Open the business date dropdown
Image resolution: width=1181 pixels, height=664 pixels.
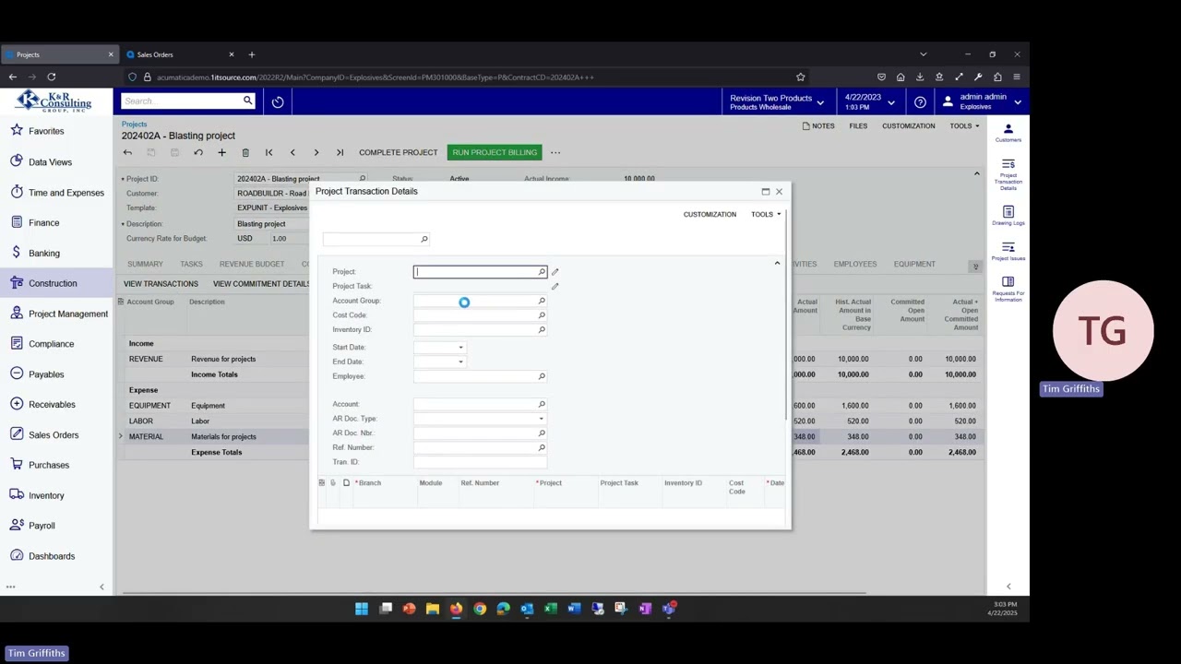[x=868, y=101]
